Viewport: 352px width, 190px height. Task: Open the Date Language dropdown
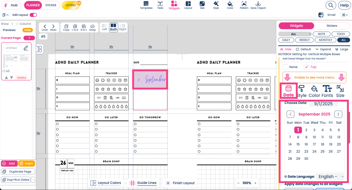click(331, 177)
